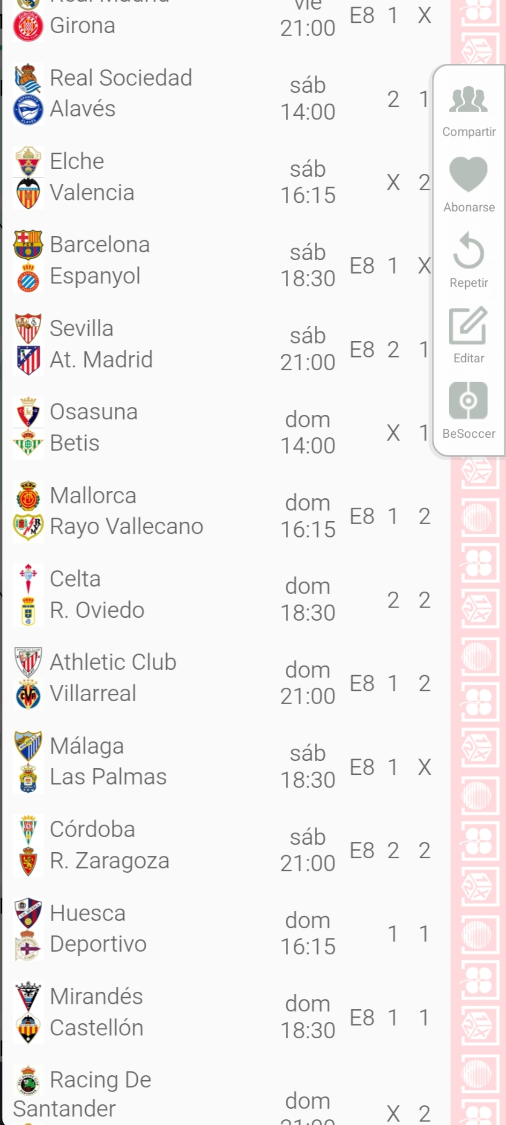
Task: Select the Real Sociedad team name
Action: click(x=121, y=78)
